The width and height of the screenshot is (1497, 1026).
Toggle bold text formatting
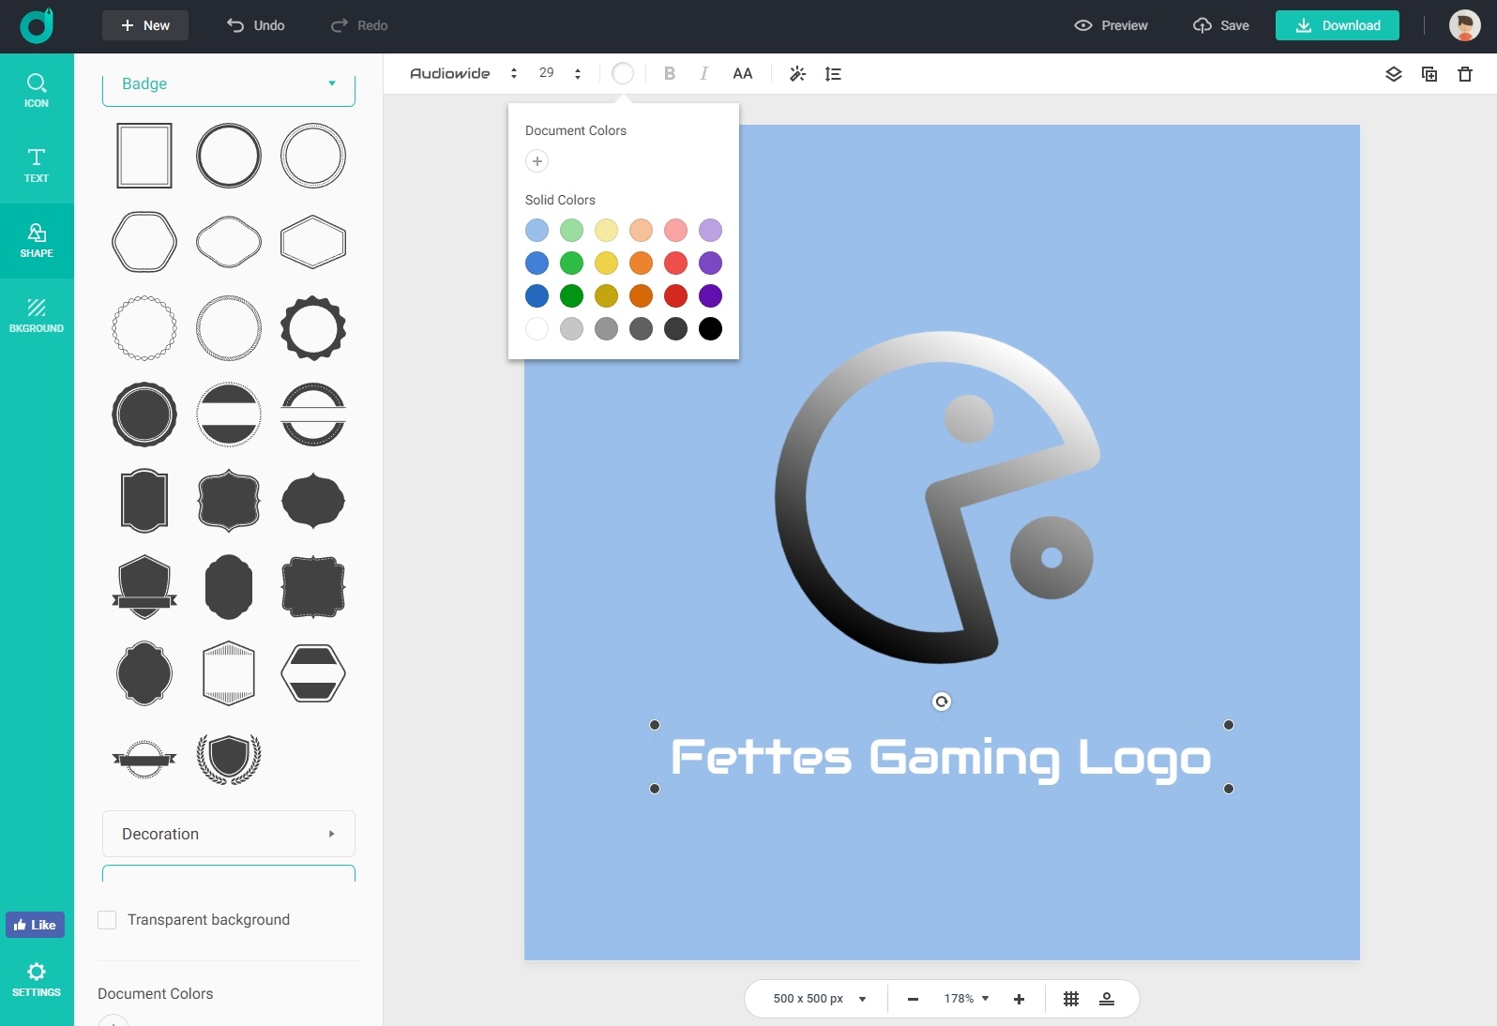(x=670, y=74)
